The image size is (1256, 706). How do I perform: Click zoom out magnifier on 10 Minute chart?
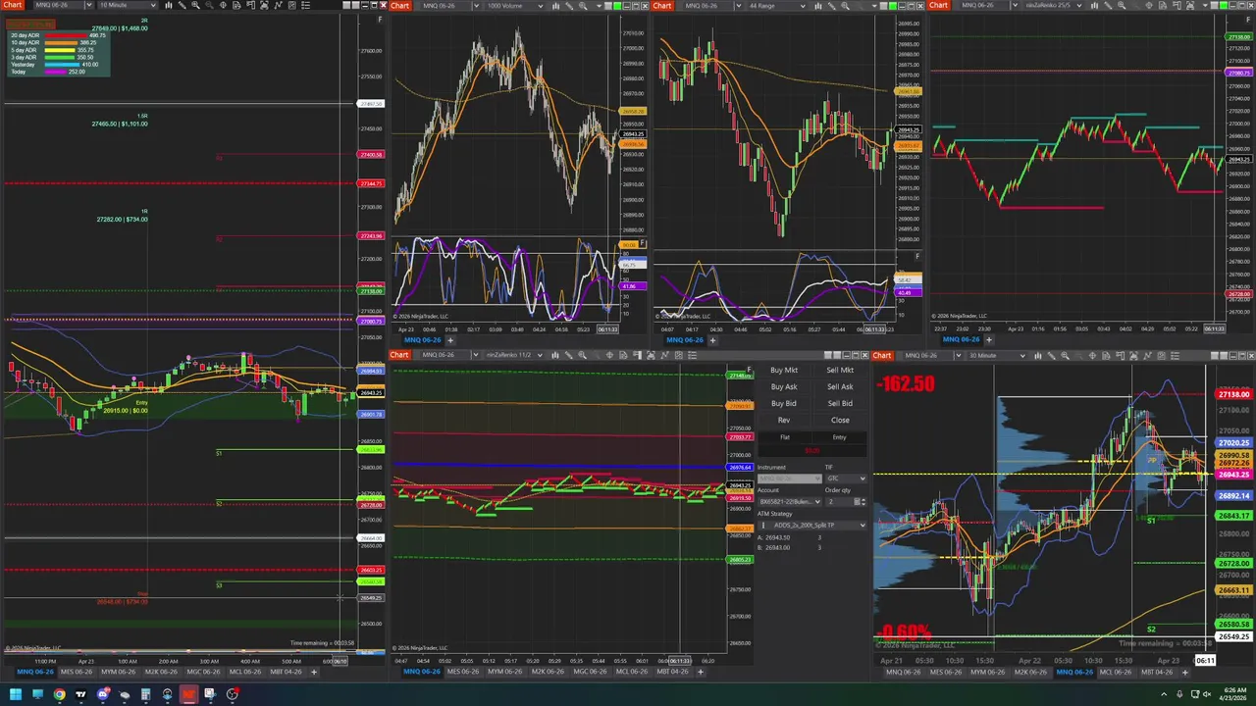point(209,6)
